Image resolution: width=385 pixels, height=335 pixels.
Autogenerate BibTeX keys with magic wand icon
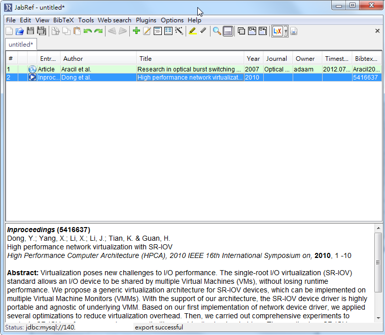click(179, 31)
